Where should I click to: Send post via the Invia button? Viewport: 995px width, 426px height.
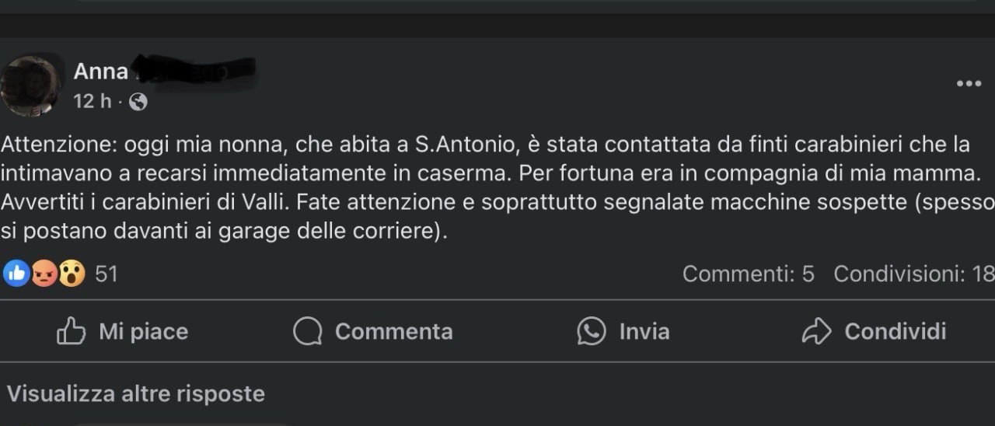[644, 332]
